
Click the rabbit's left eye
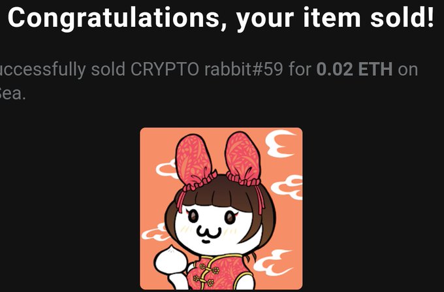click(193, 216)
